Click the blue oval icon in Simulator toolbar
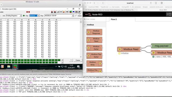The height and width of the screenshot is (97, 172). pyautogui.click(x=61, y=12)
